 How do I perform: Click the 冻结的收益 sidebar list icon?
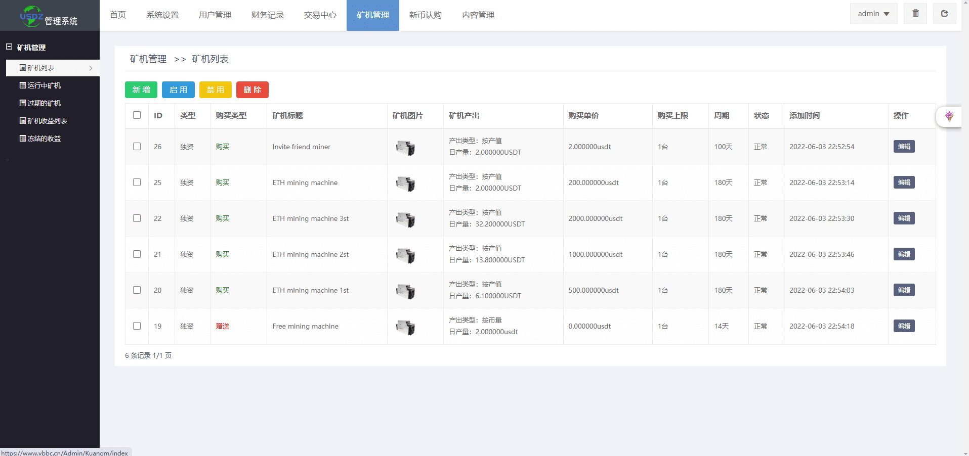[22, 139]
